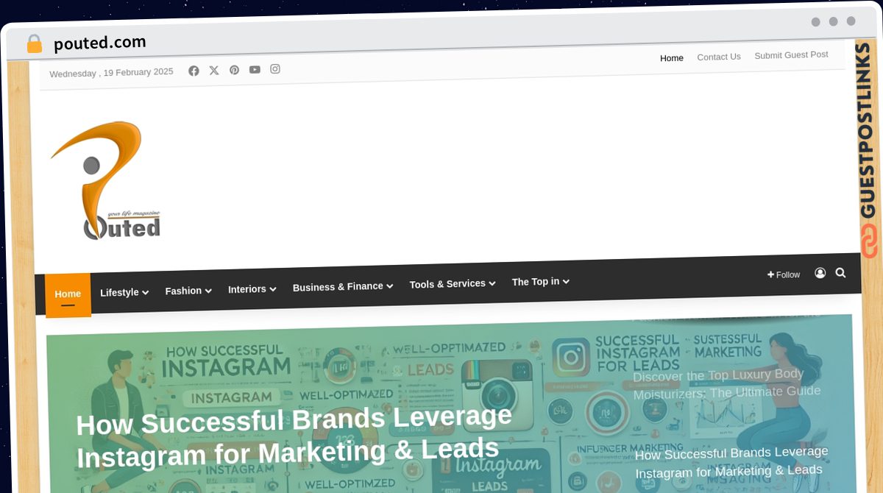Open the Pinterest social icon
Screen dimensions: 883x493
[x=234, y=70]
